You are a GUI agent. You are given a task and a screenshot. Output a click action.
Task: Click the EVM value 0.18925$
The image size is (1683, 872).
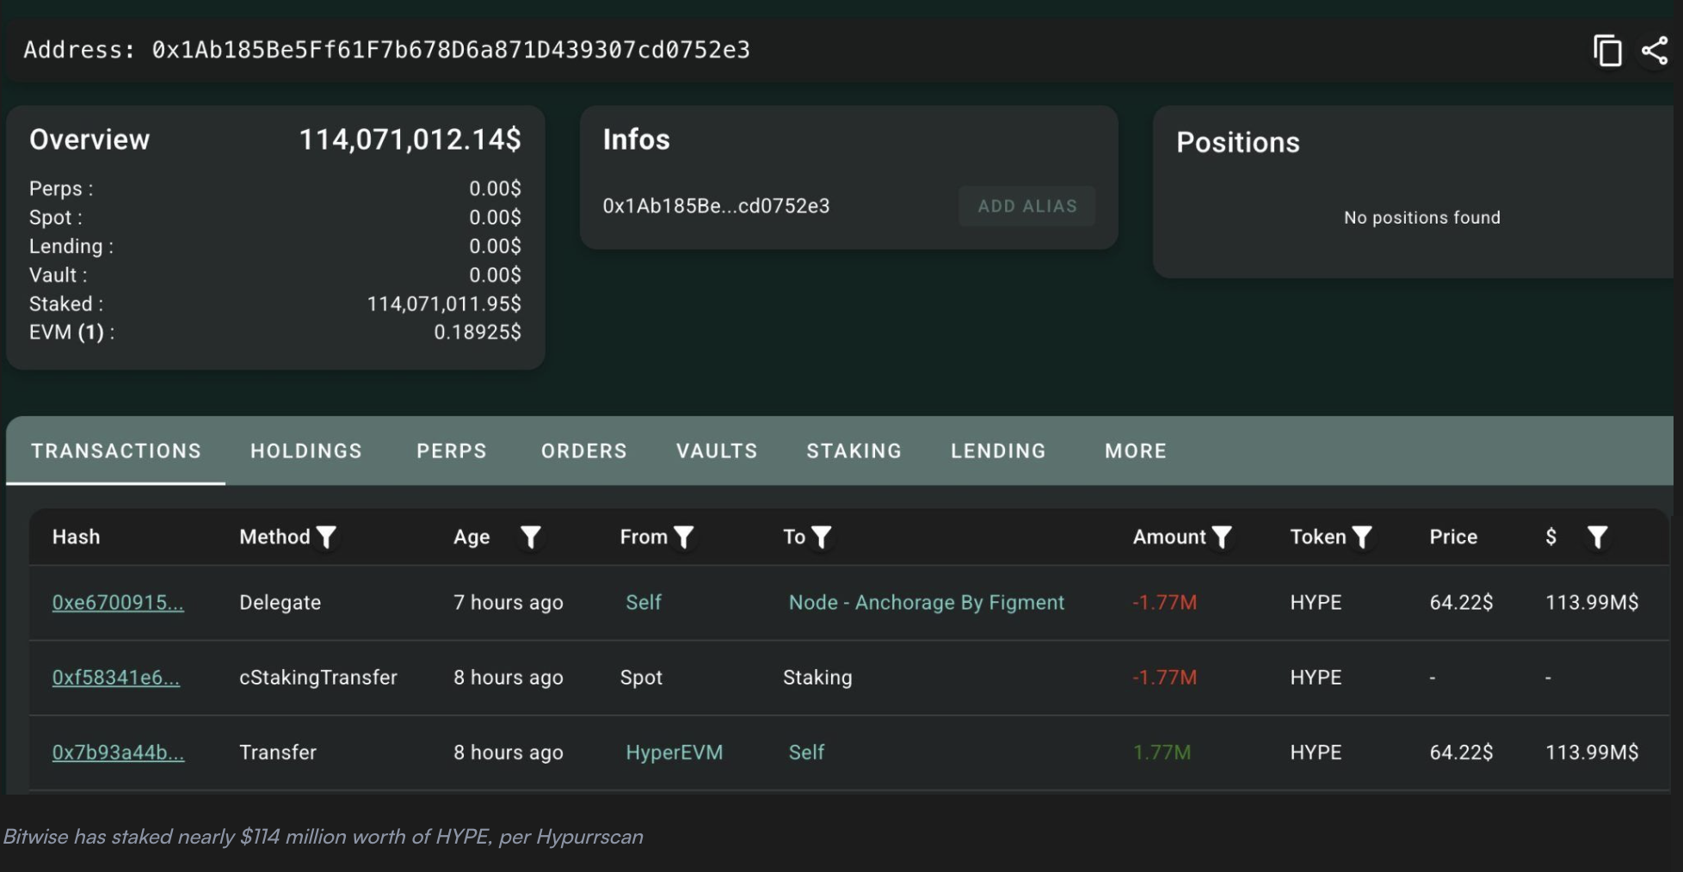[x=478, y=332]
